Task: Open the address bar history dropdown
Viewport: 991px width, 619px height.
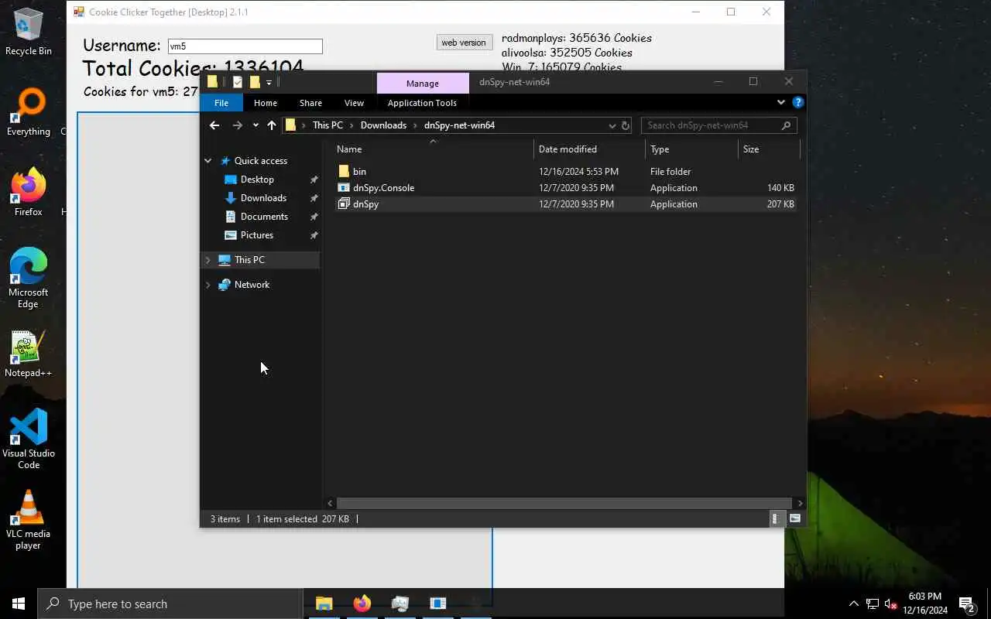Action: click(612, 125)
